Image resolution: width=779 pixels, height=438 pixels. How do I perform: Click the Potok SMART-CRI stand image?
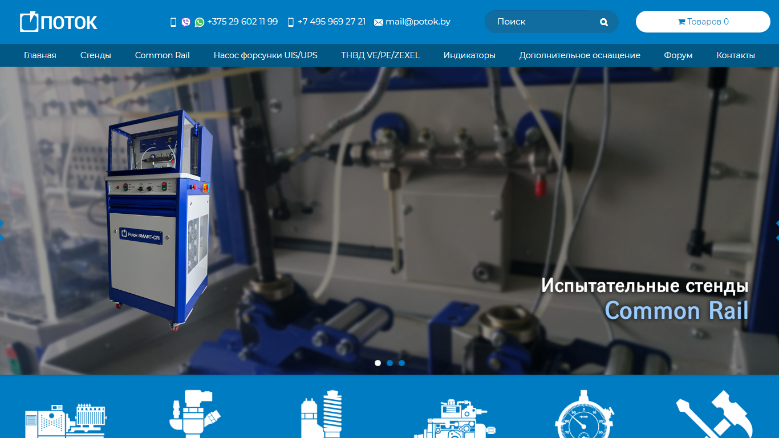tap(160, 221)
